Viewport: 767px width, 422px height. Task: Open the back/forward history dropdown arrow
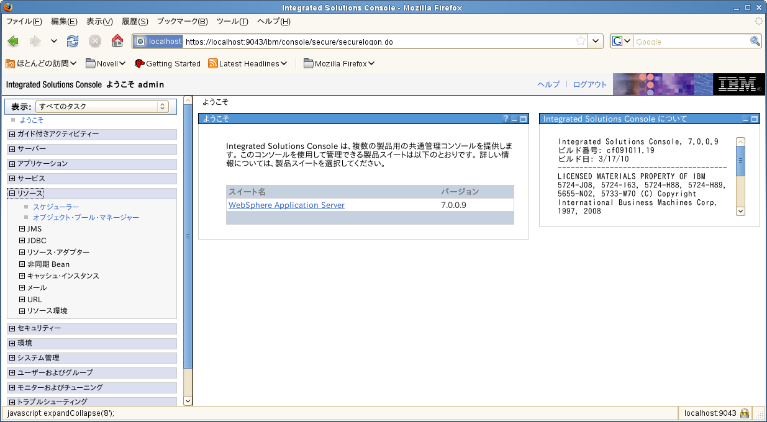pos(54,42)
